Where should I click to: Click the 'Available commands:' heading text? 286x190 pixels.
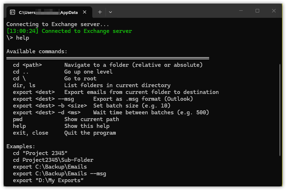[x=37, y=51]
